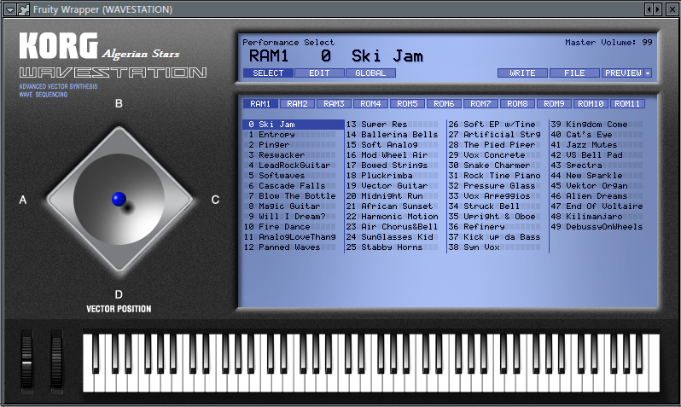681x407 pixels.
Task: Go to previous preset arrow in title bar
Action: [649, 9]
